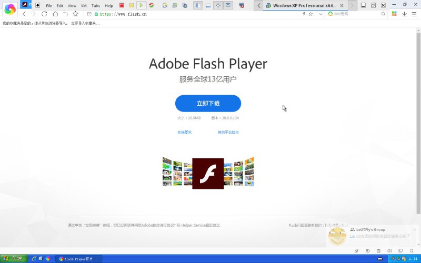The height and width of the screenshot is (263, 421).
Task: Click the Flash Player logo image
Action: pos(208,174)
